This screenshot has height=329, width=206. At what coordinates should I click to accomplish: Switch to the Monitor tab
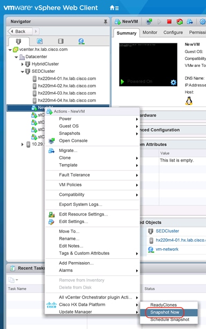point(150,33)
